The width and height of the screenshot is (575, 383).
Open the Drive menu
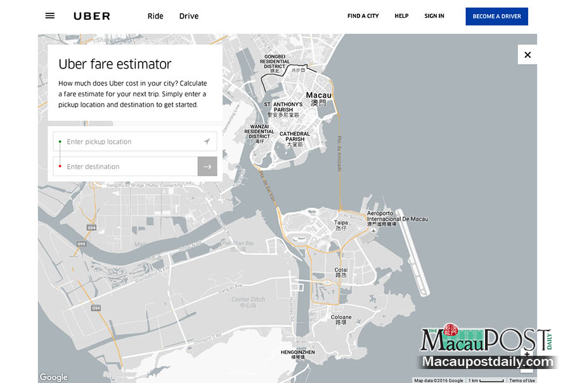tap(189, 16)
